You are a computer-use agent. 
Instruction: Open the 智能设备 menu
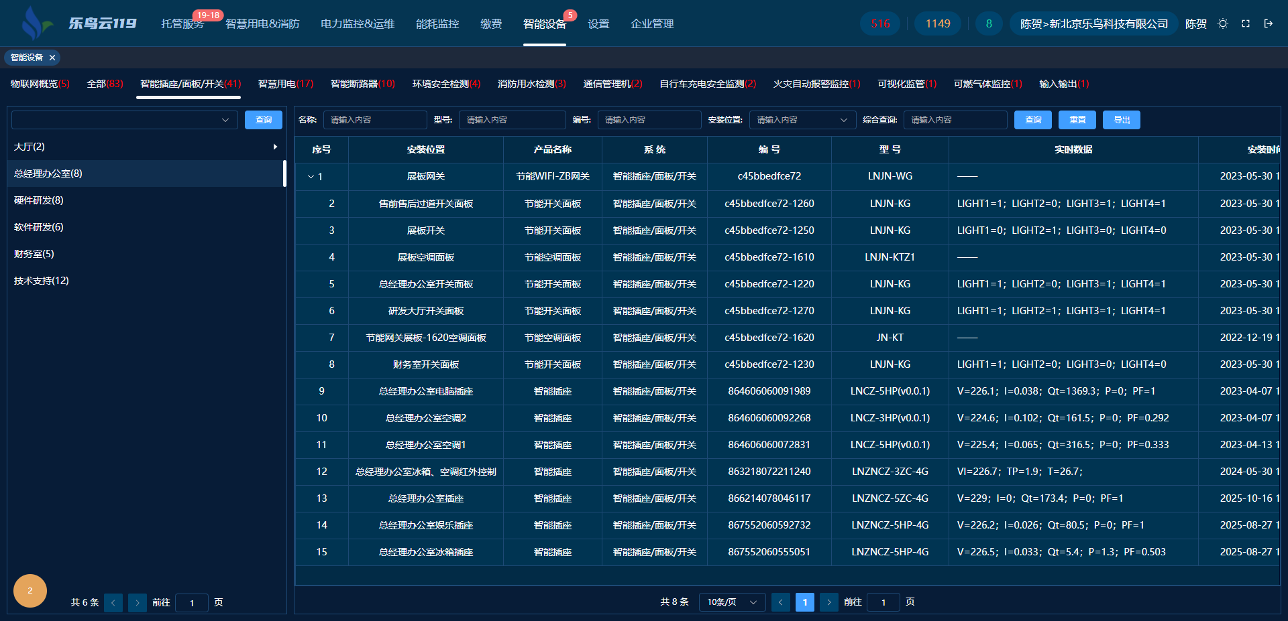pos(545,23)
